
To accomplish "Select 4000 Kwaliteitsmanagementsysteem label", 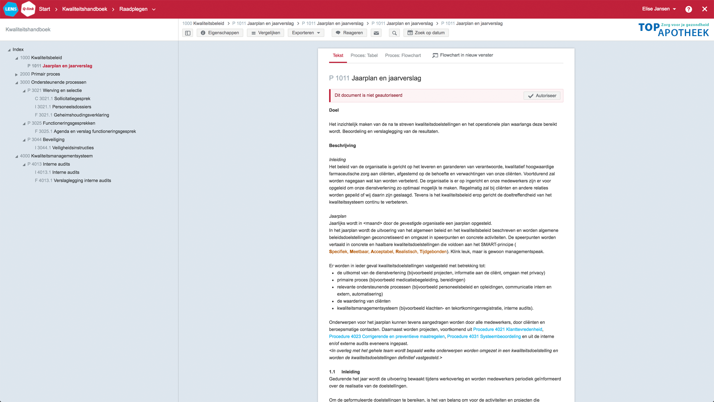I will click(56, 156).
